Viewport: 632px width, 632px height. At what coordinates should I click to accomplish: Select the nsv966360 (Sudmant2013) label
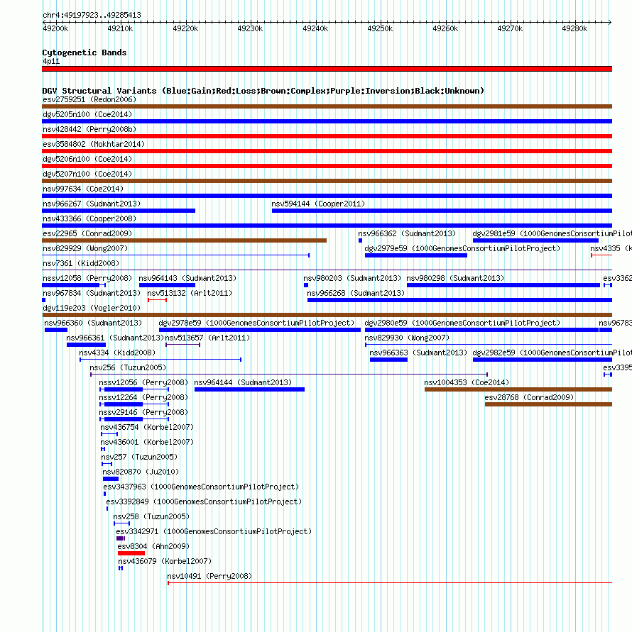[93, 323]
